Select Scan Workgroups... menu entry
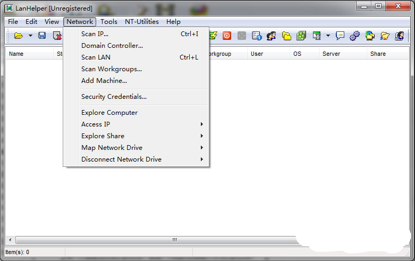The height and width of the screenshot is (261, 415). pos(137,69)
